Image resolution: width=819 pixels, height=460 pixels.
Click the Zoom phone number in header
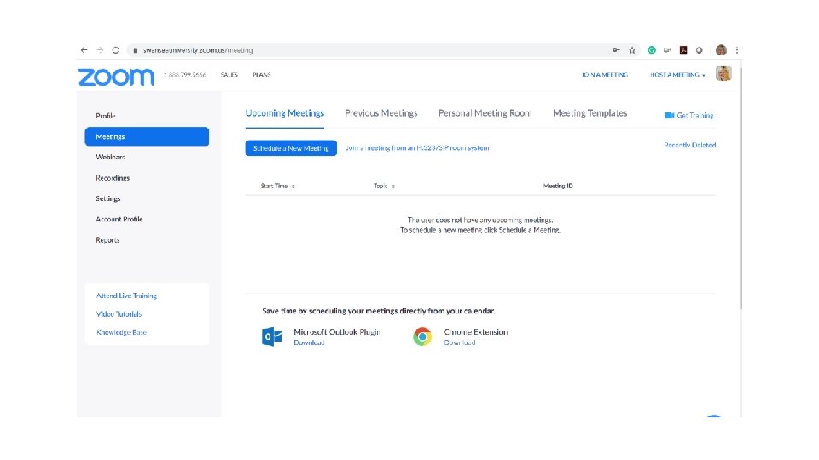tap(185, 75)
